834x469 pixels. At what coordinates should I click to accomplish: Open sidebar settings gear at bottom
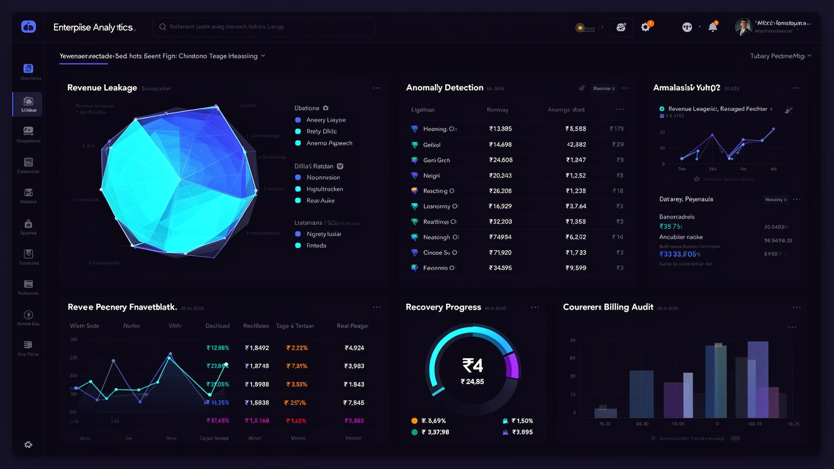pyautogui.click(x=28, y=445)
